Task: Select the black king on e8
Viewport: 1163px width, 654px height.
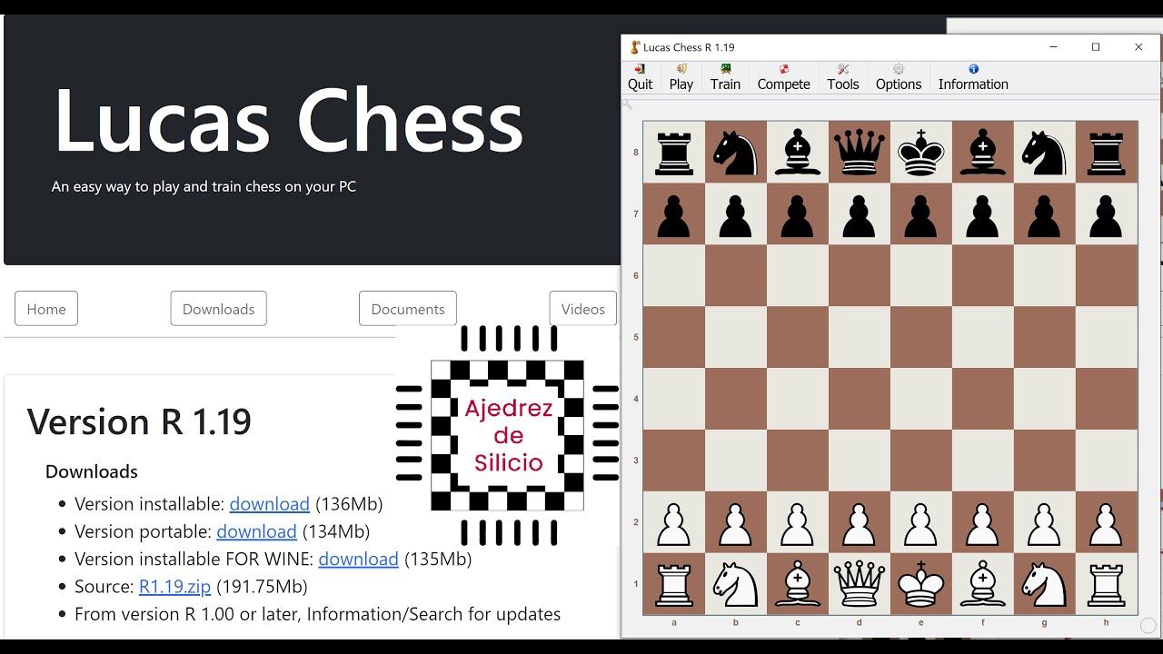Action: pos(921,152)
